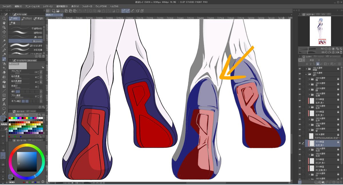Screen dimensions: 343x185
Task: Click the Navigator preview thumbnail
Action: (320, 31)
